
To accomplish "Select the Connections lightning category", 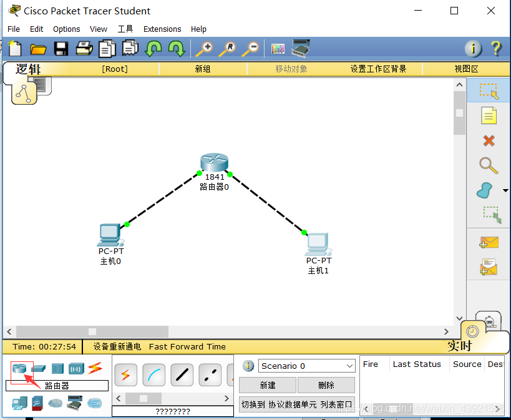I will point(95,368).
